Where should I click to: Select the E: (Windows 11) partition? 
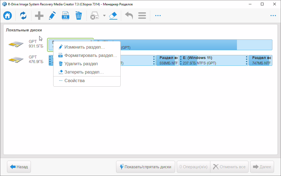coord(213,60)
